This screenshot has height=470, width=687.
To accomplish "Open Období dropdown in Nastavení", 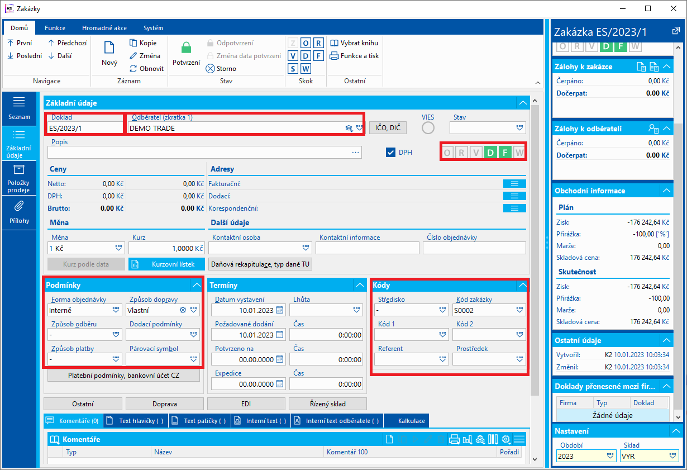I will click(x=609, y=456).
